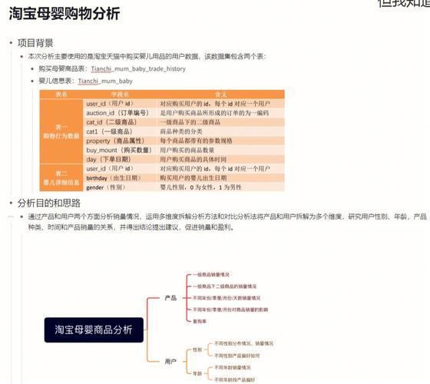Select the 不同年龄段产品偏好 leaf
Viewport: 430px width, 384px height.
[235, 380]
